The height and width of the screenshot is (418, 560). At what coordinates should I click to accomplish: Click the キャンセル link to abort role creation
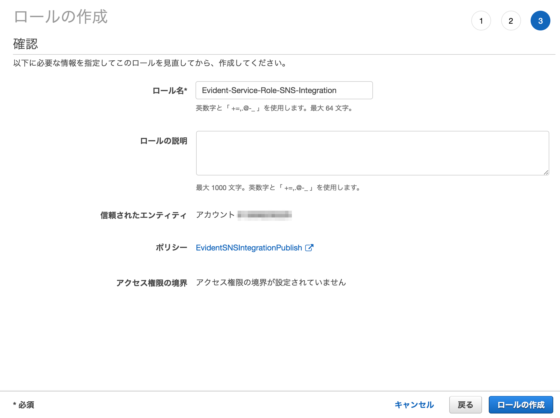click(414, 404)
